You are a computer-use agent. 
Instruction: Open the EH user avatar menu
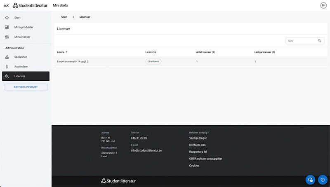(323, 5)
